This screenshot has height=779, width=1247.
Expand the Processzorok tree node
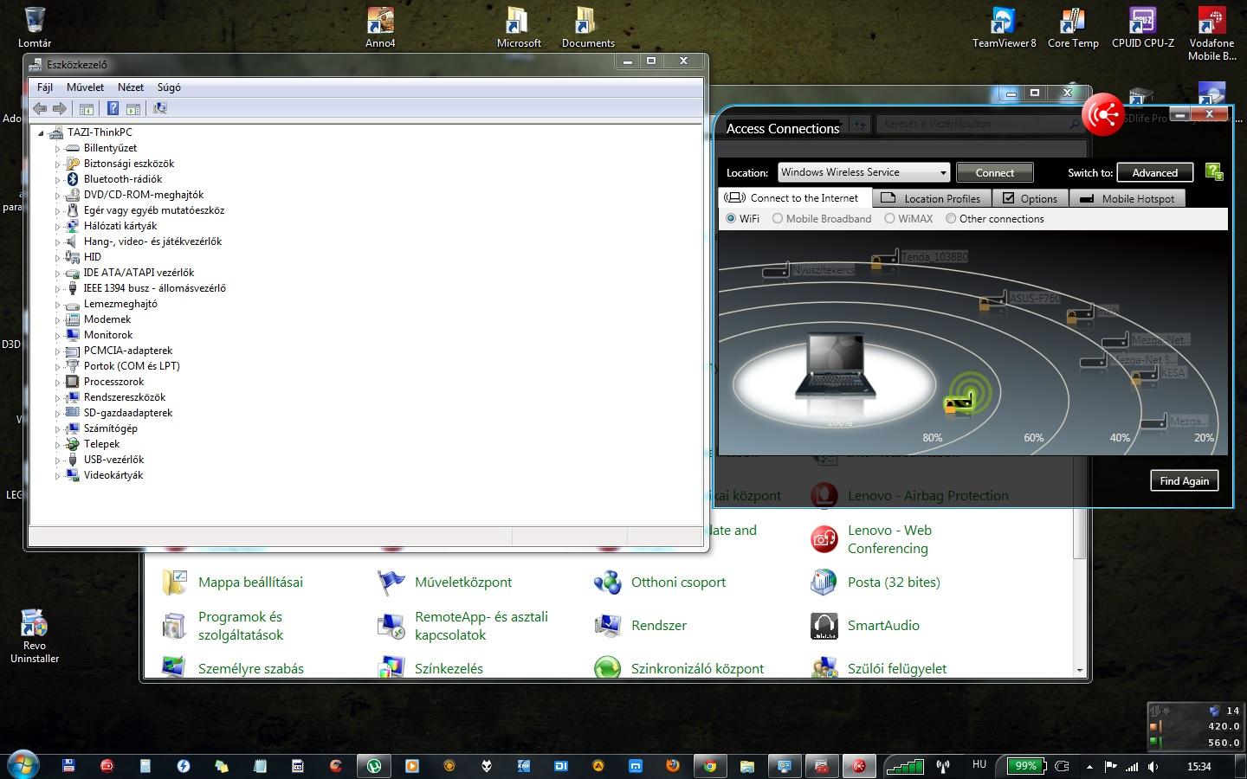(x=57, y=382)
